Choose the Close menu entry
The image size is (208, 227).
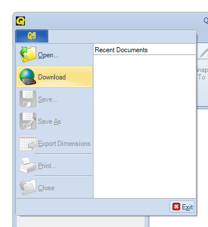click(54, 187)
